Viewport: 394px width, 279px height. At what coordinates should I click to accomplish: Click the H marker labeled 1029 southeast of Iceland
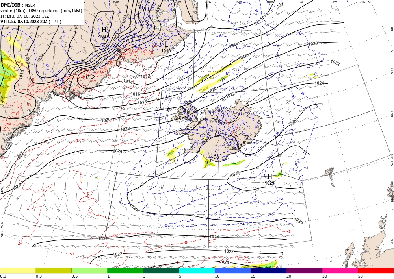coord(269,177)
